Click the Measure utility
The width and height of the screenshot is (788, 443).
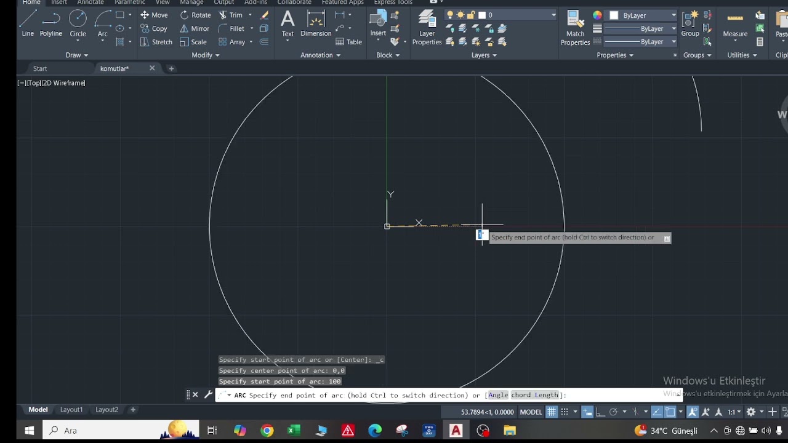pos(735,25)
